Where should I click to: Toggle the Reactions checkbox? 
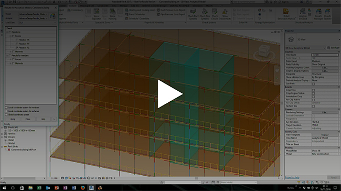pos(10,32)
